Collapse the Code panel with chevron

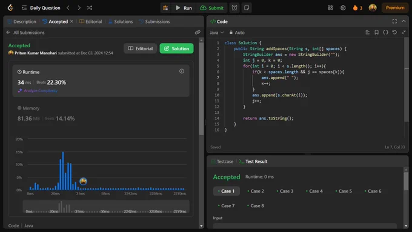tap(404, 21)
